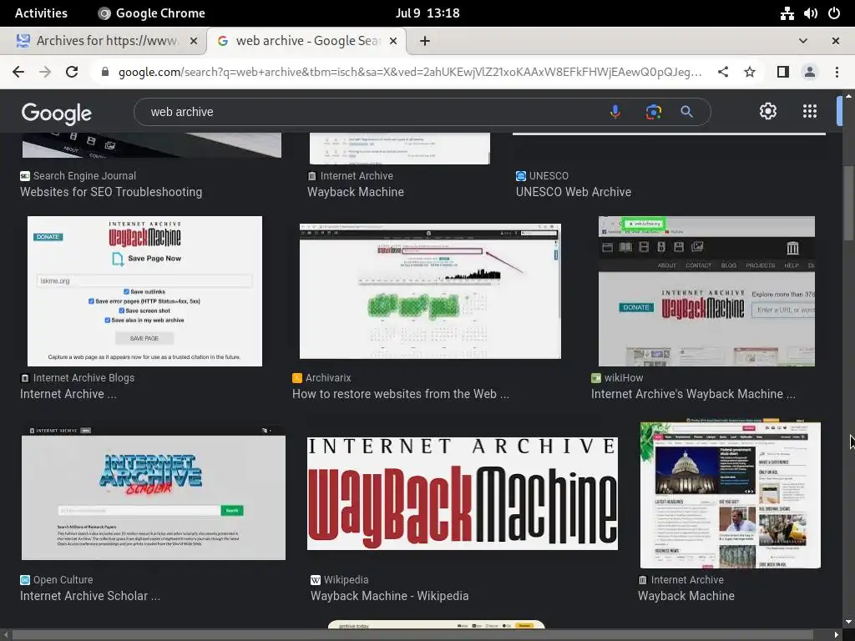855x641 pixels.
Task: Open the Save Page Now thumbnail
Action: (144, 291)
